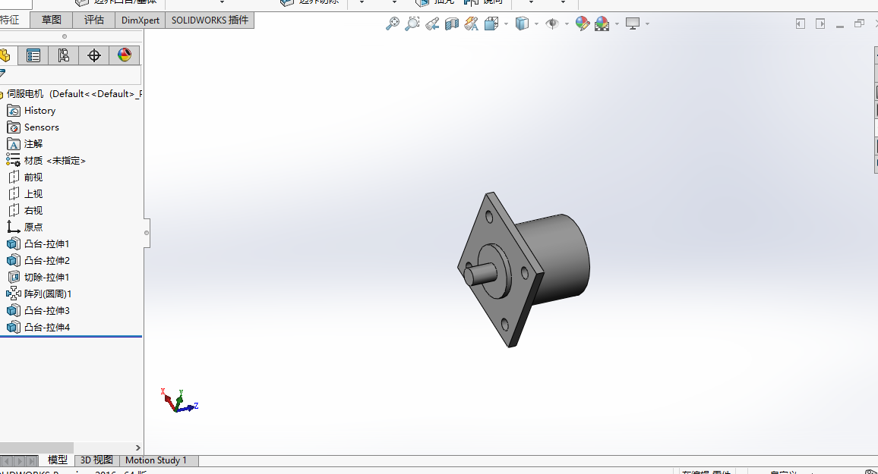
Task: Select the 凸台-拉伸1 feature
Action: (46, 244)
